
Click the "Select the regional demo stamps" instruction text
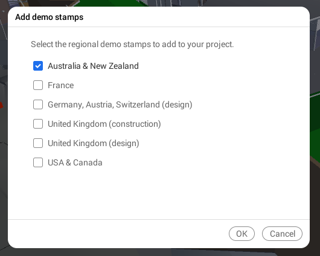pyautogui.click(x=132, y=44)
